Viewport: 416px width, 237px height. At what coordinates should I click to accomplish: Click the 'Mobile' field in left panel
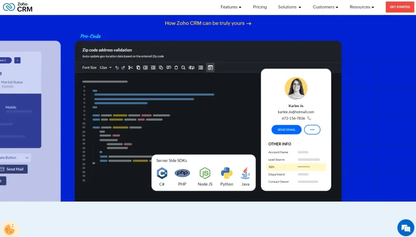click(10, 108)
